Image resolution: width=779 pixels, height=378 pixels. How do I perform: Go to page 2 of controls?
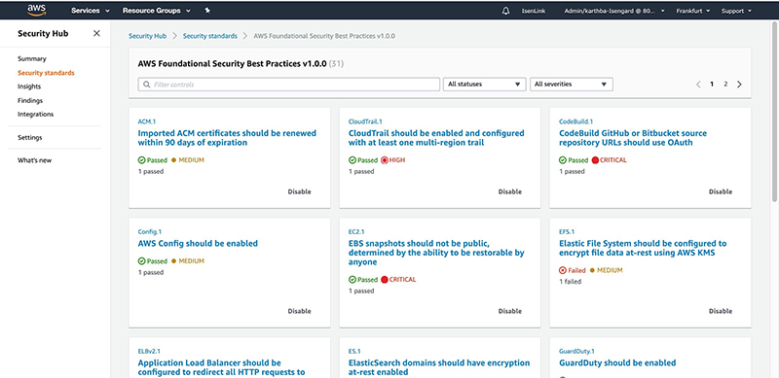pos(725,85)
